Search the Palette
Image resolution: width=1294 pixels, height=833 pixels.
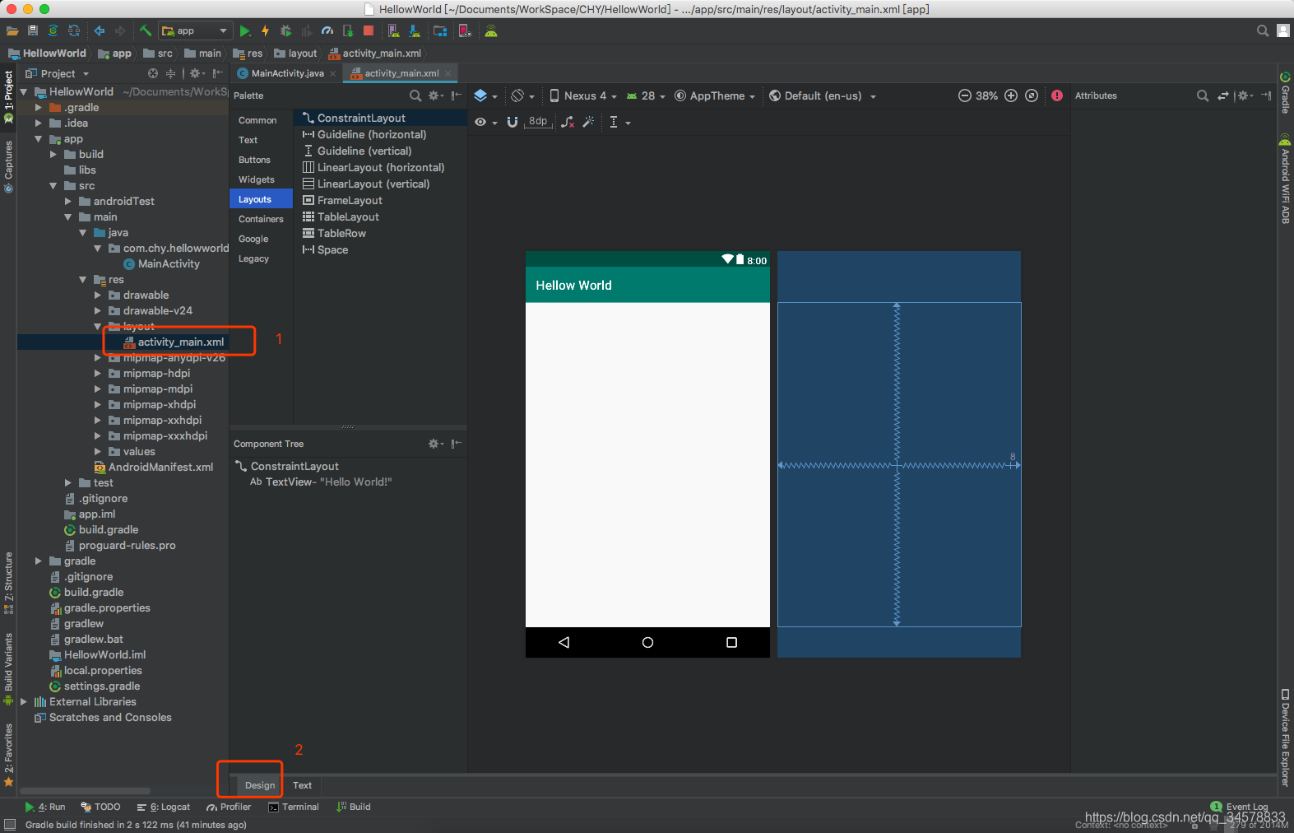(415, 95)
